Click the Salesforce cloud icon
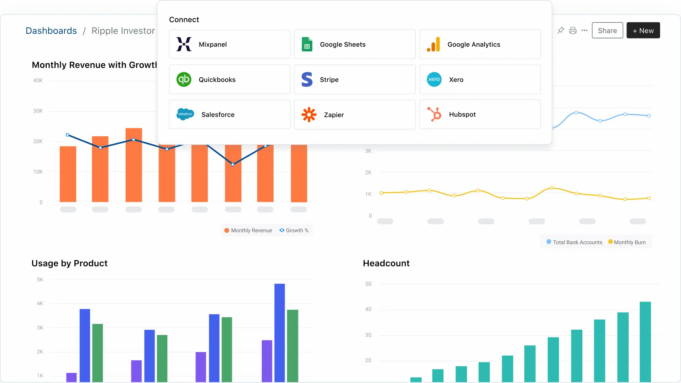 tap(185, 114)
